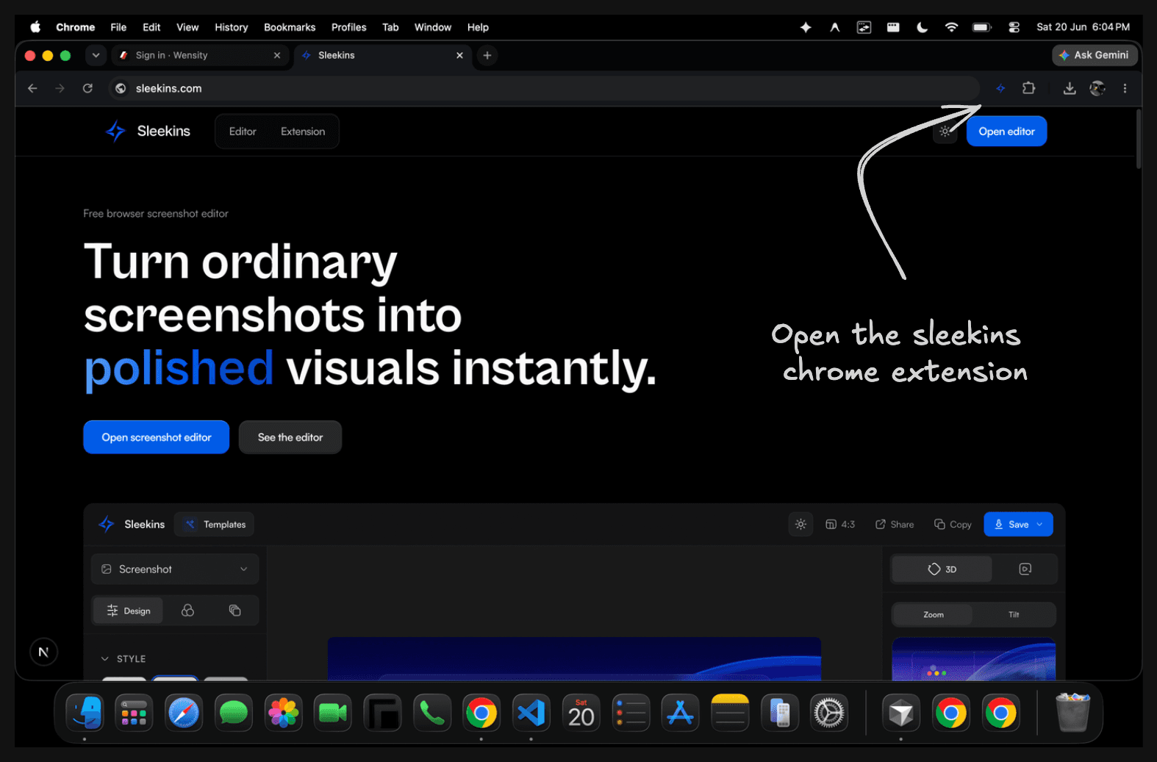Screen dimensions: 1157x762
Task: Open the History menu
Action: click(232, 27)
